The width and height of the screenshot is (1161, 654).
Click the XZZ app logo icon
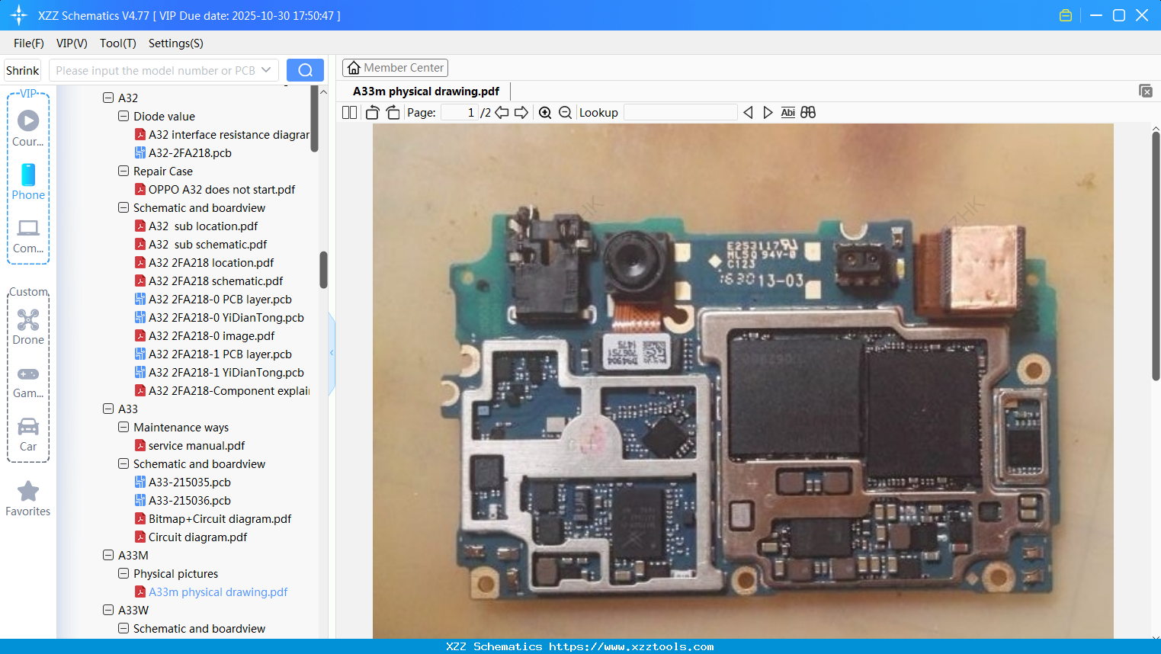point(19,15)
